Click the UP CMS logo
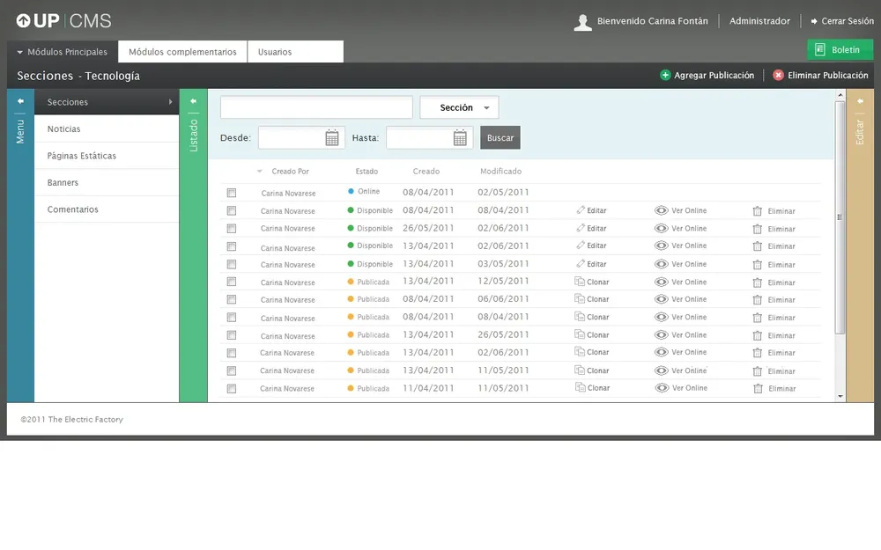881x550 pixels. pyautogui.click(x=63, y=21)
